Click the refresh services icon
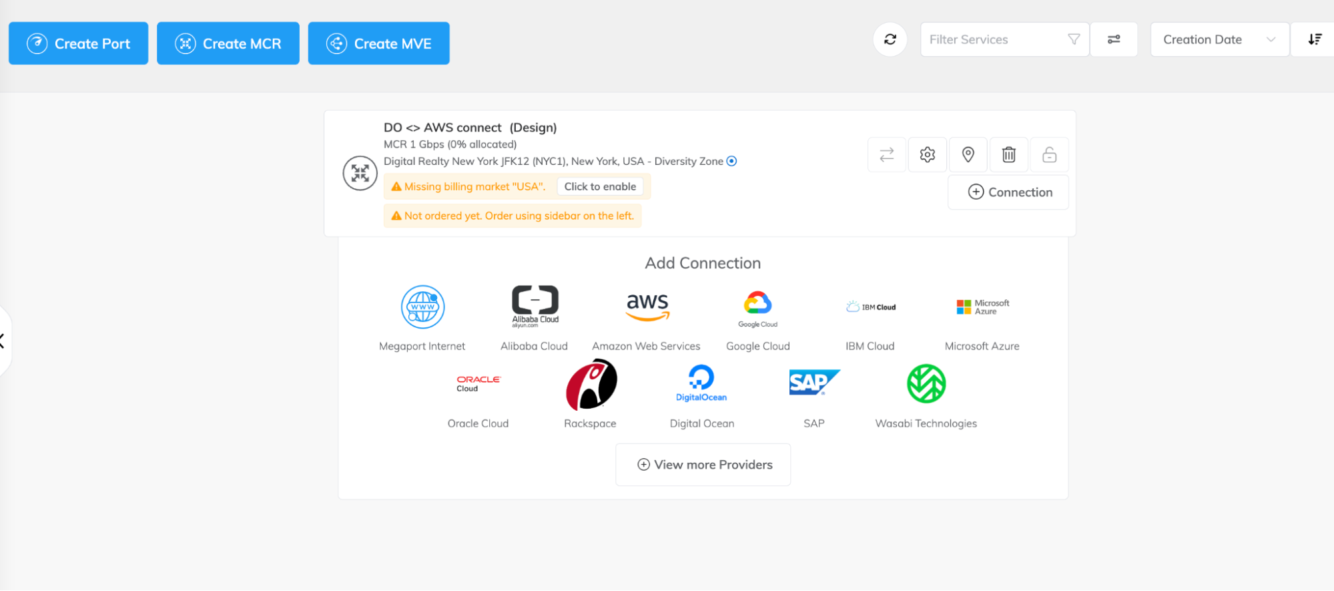Screen dimensions: 1334x591 [890, 39]
